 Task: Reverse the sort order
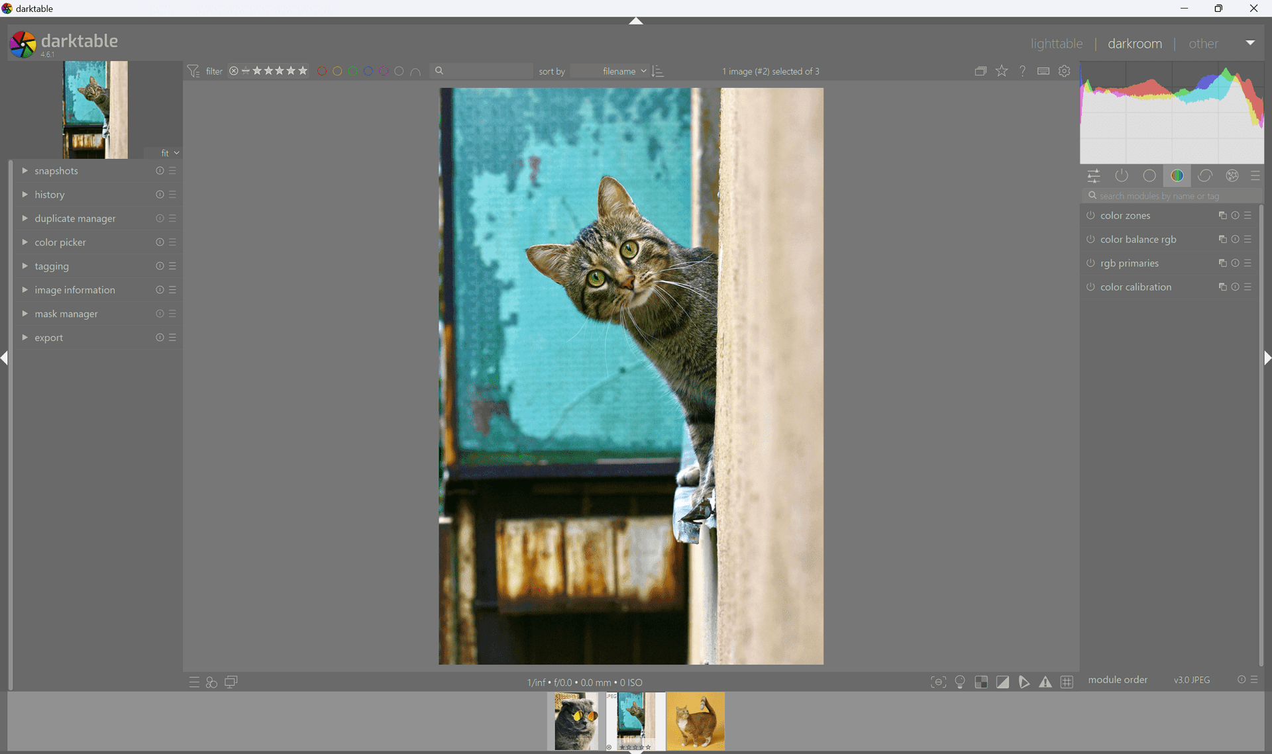658,71
